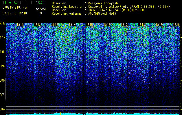
Task: Click the 0.6 frequency axis label
Action: coord(2,109)
